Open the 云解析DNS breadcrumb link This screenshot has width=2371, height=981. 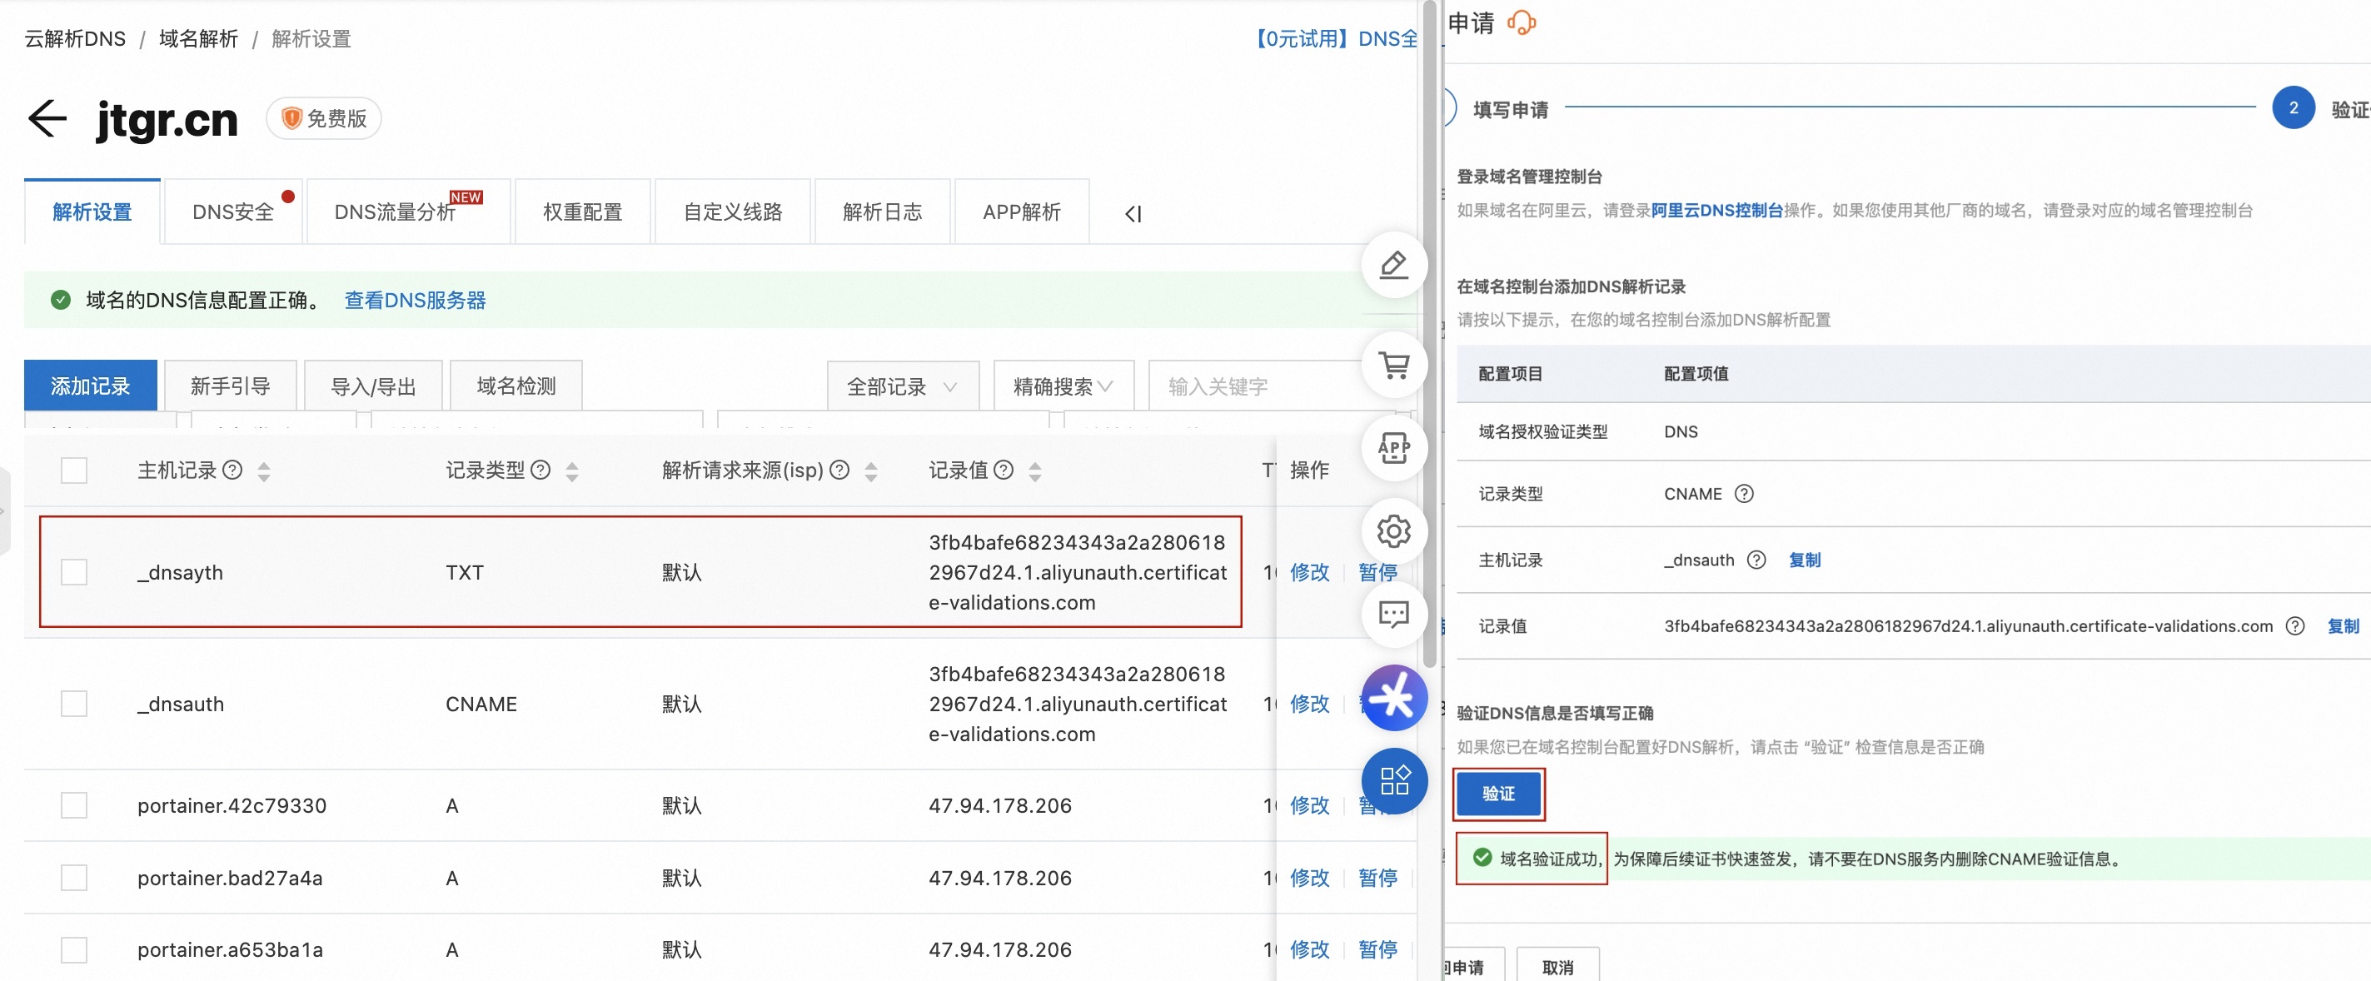[75, 38]
